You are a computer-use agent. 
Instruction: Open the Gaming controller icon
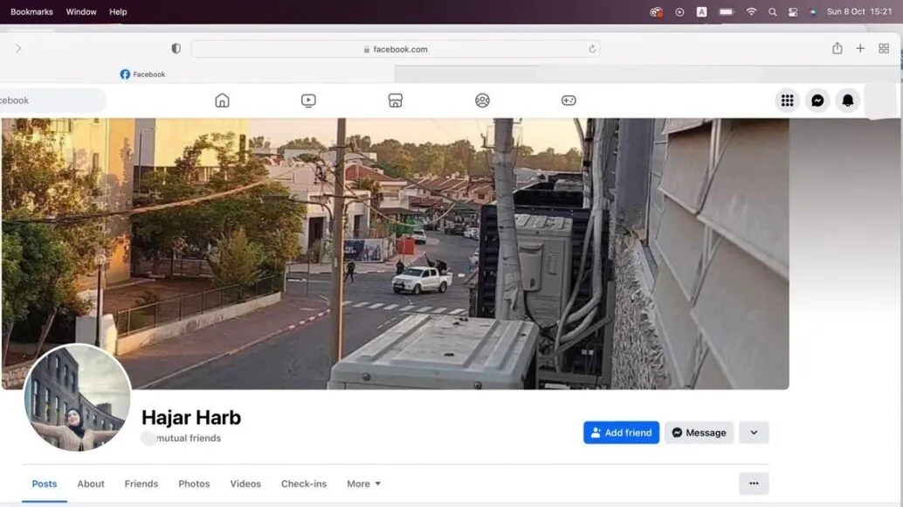[569, 101]
